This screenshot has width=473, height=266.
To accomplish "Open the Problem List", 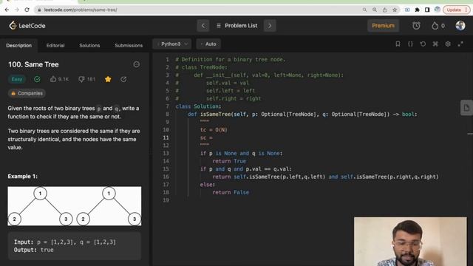I will [236, 26].
